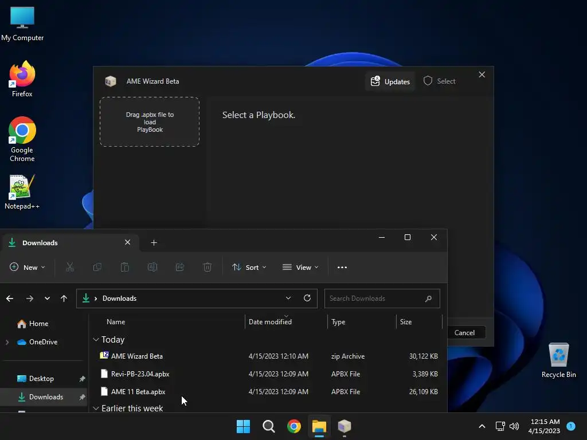Open the clock and date flyout

(545, 426)
